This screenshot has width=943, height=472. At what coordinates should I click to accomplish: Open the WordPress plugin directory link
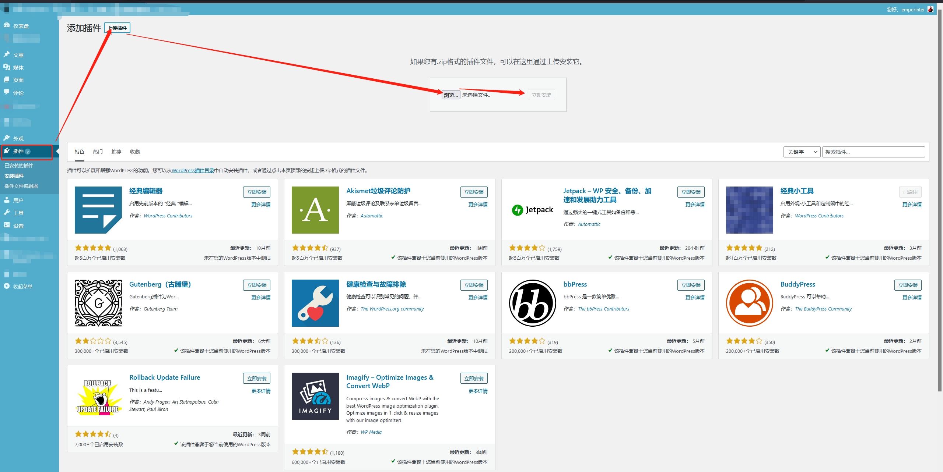193,170
